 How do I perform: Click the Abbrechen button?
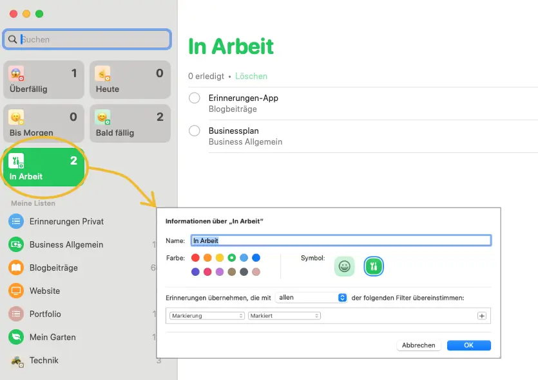(x=418, y=345)
